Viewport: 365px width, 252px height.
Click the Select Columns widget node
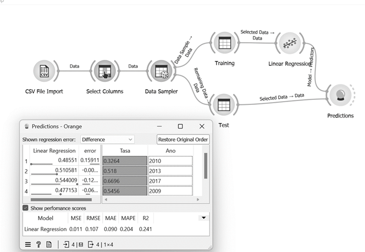tap(104, 72)
